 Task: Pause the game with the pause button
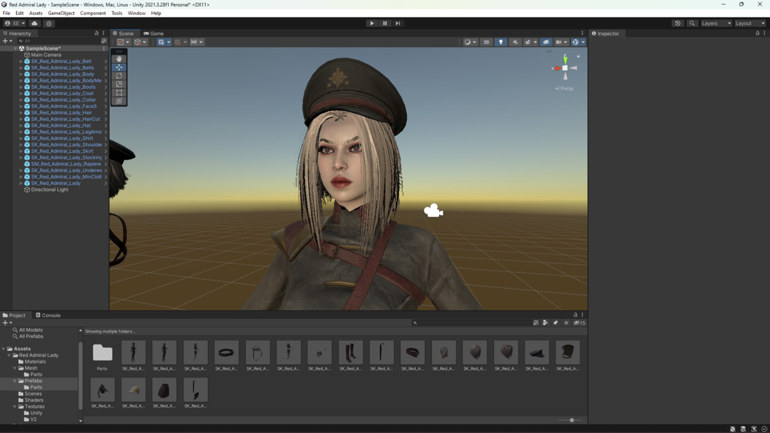click(x=385, y=23)
